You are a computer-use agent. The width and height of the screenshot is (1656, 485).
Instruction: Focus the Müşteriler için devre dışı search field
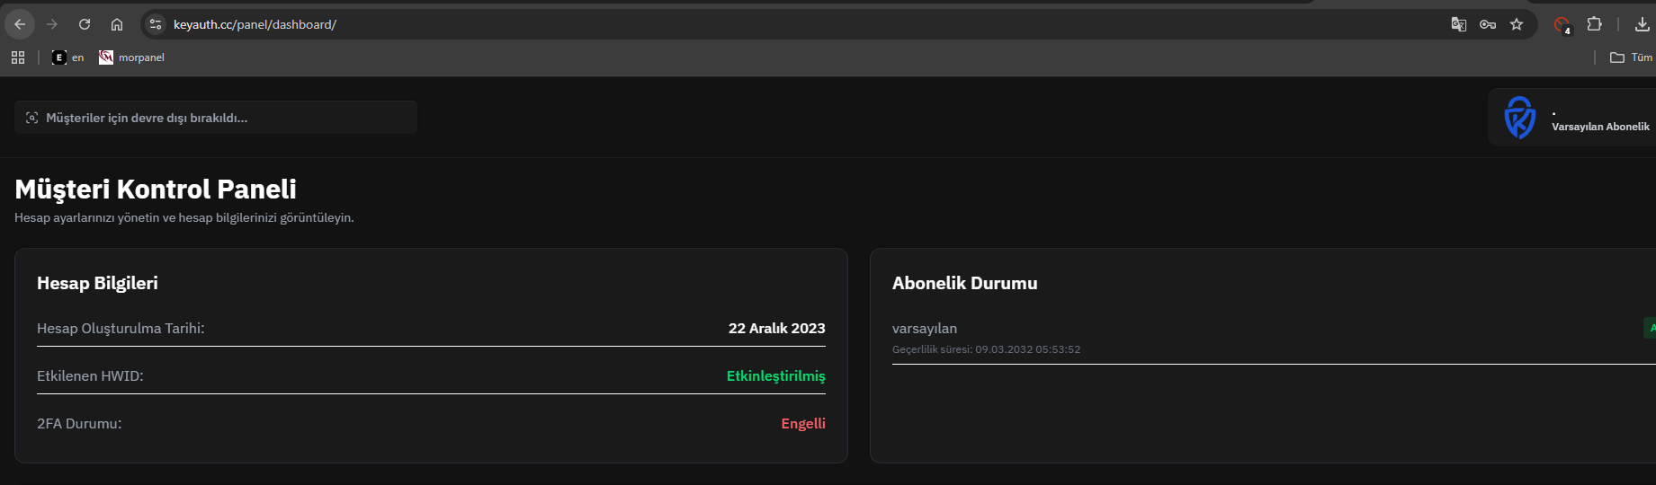coord(216,118)
